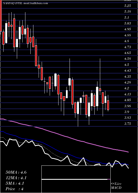The height and width of the screenshot is (193, 138).
Task: Click the 4.13 price level label
Action: [128, 94]
